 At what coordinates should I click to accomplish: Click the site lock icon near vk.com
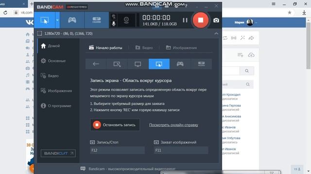pyautogui.click(x=16, y=13)
